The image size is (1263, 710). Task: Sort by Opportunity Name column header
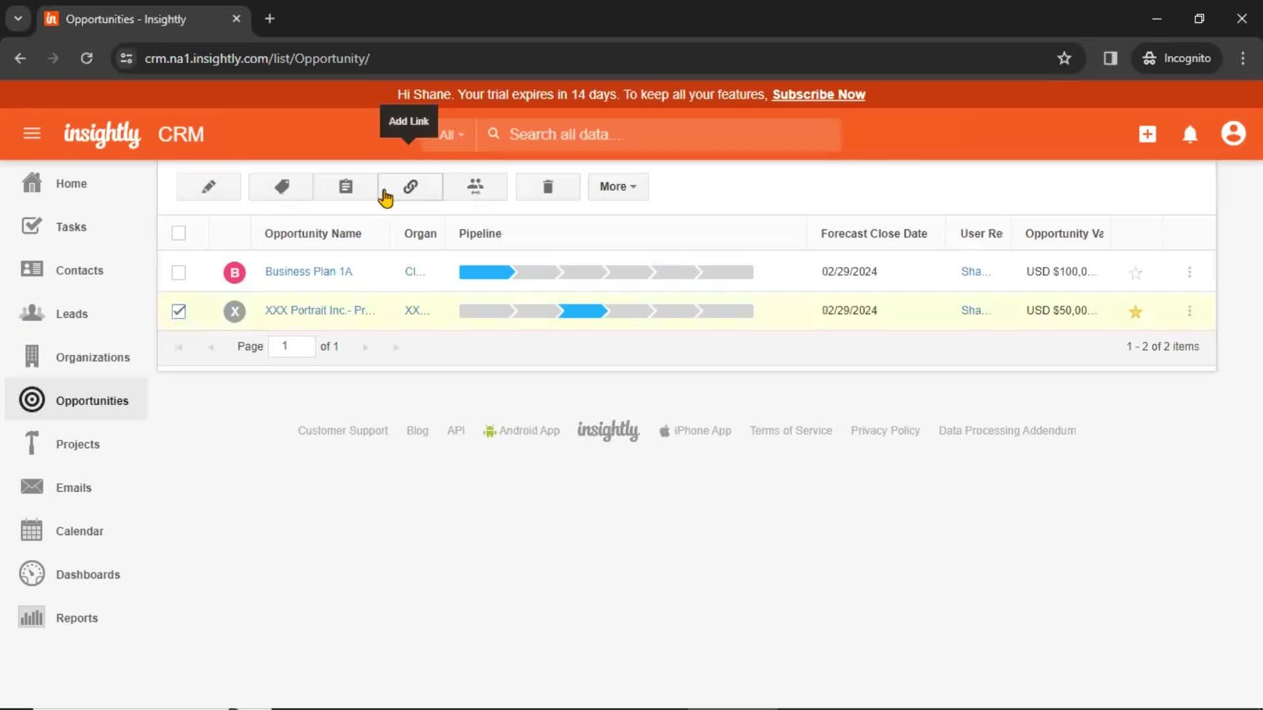pyautogui.click(x=312, y=233)
